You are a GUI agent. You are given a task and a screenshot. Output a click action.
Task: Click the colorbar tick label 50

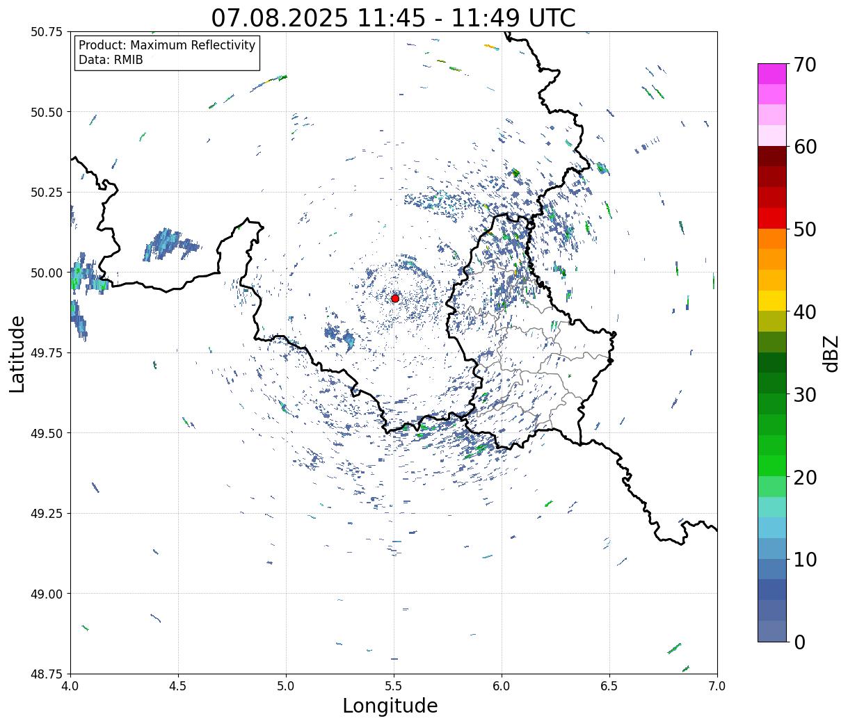(x=804, y=229)
